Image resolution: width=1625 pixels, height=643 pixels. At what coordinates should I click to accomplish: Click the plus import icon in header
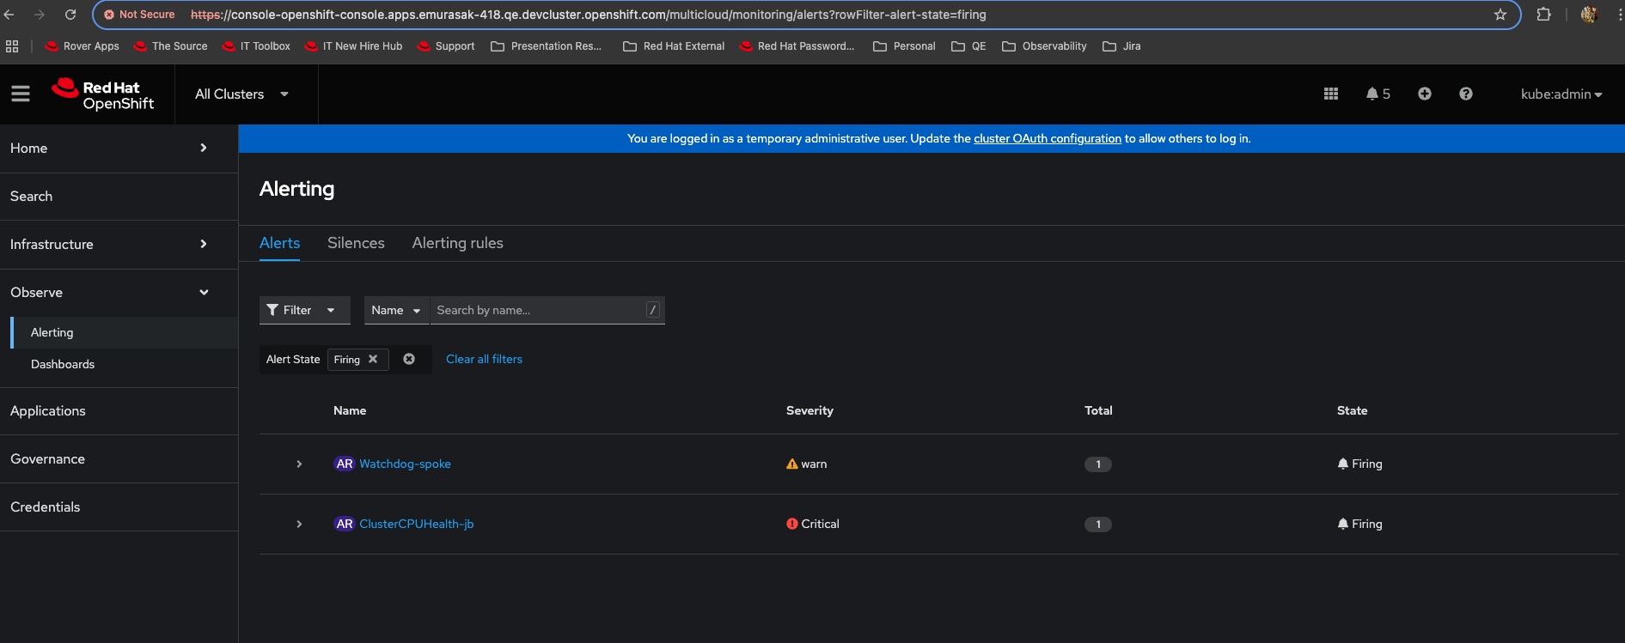click(x=1425, y=94)
